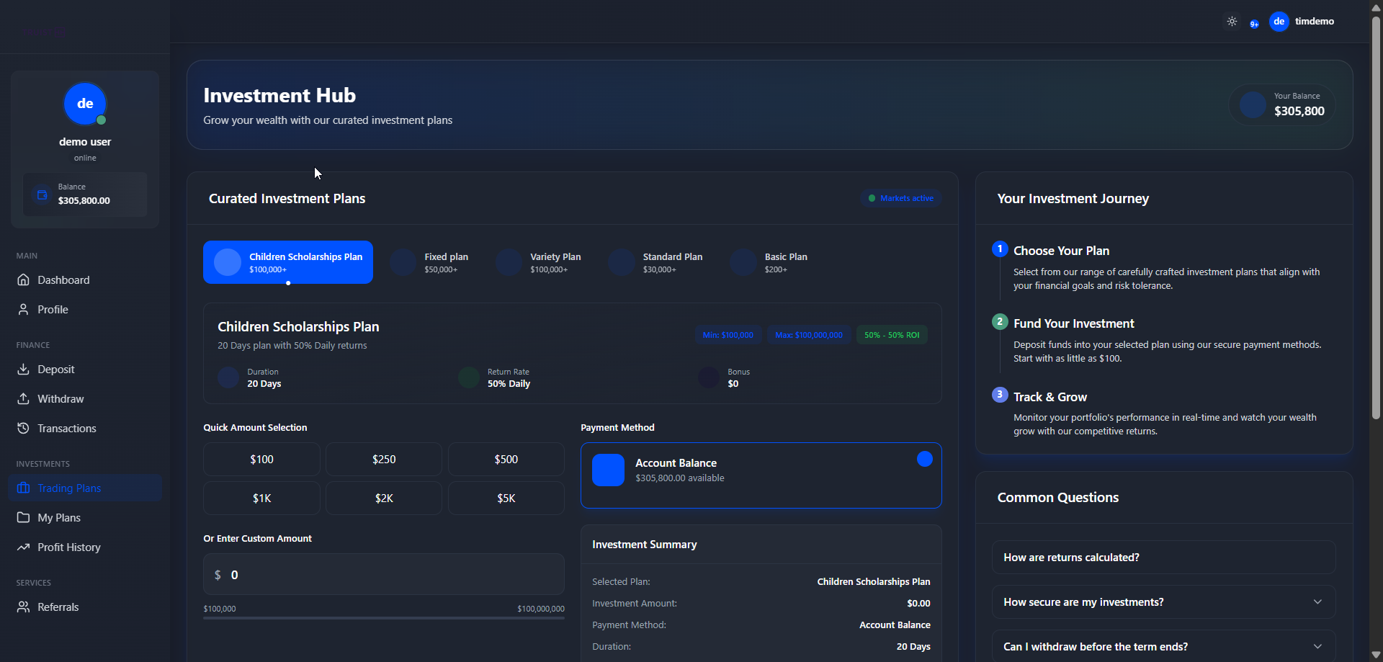Click the My Plans folder icon

pyautogui.click(x=24, y=517)
